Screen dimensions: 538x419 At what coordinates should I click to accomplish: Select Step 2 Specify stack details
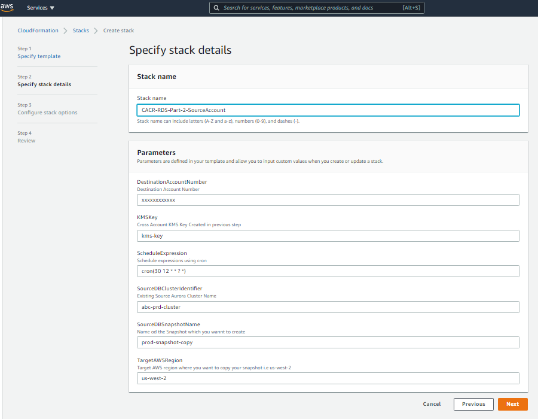click(x=44, y=84)
